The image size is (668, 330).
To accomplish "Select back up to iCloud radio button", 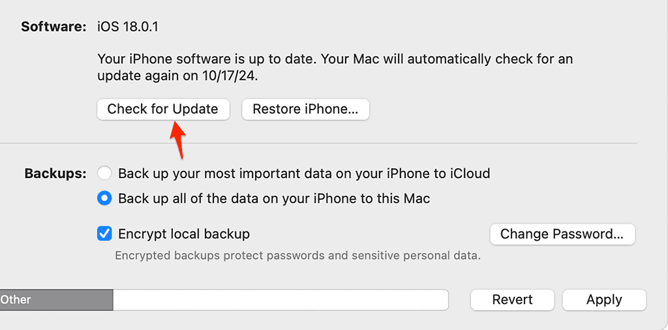I will [x=104, y=173].
